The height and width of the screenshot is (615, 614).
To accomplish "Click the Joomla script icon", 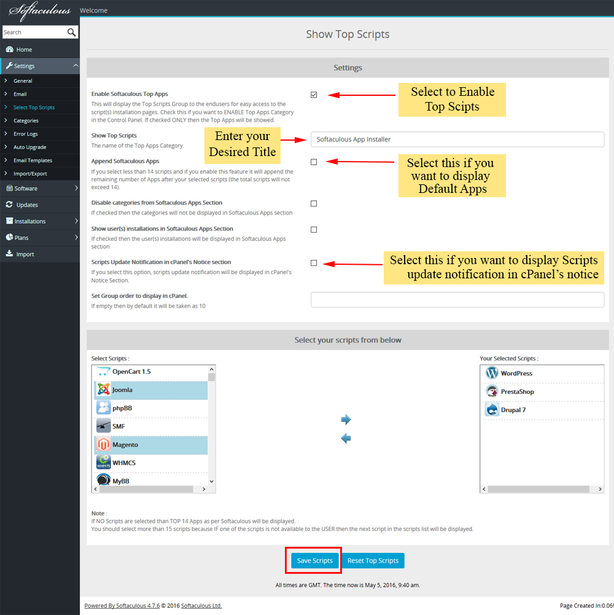I will (x=104, y=390).
